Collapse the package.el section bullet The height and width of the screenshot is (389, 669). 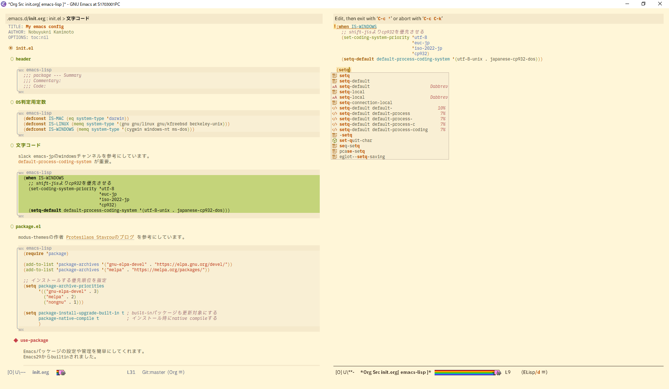(12, 226)
